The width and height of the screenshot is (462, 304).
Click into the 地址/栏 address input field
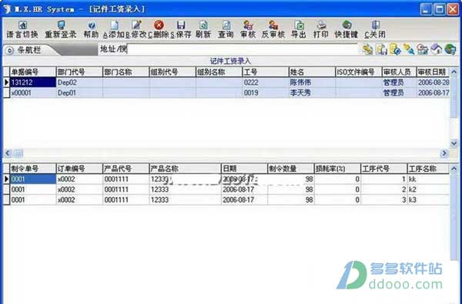(243, 49)
